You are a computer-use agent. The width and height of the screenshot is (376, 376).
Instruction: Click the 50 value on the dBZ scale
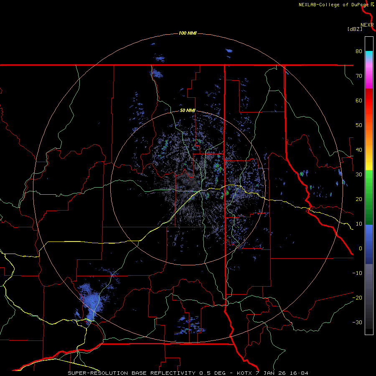click(359, 125)
